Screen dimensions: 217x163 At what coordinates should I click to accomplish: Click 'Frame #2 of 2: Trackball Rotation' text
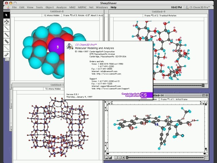point(160,16)
